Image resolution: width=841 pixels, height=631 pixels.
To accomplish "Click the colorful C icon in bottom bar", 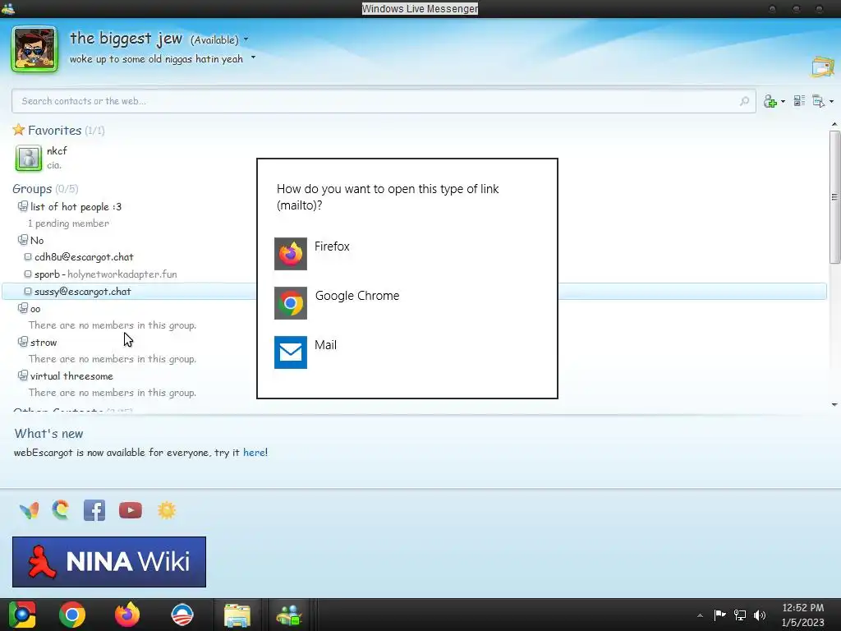I will tap(61, 509).
